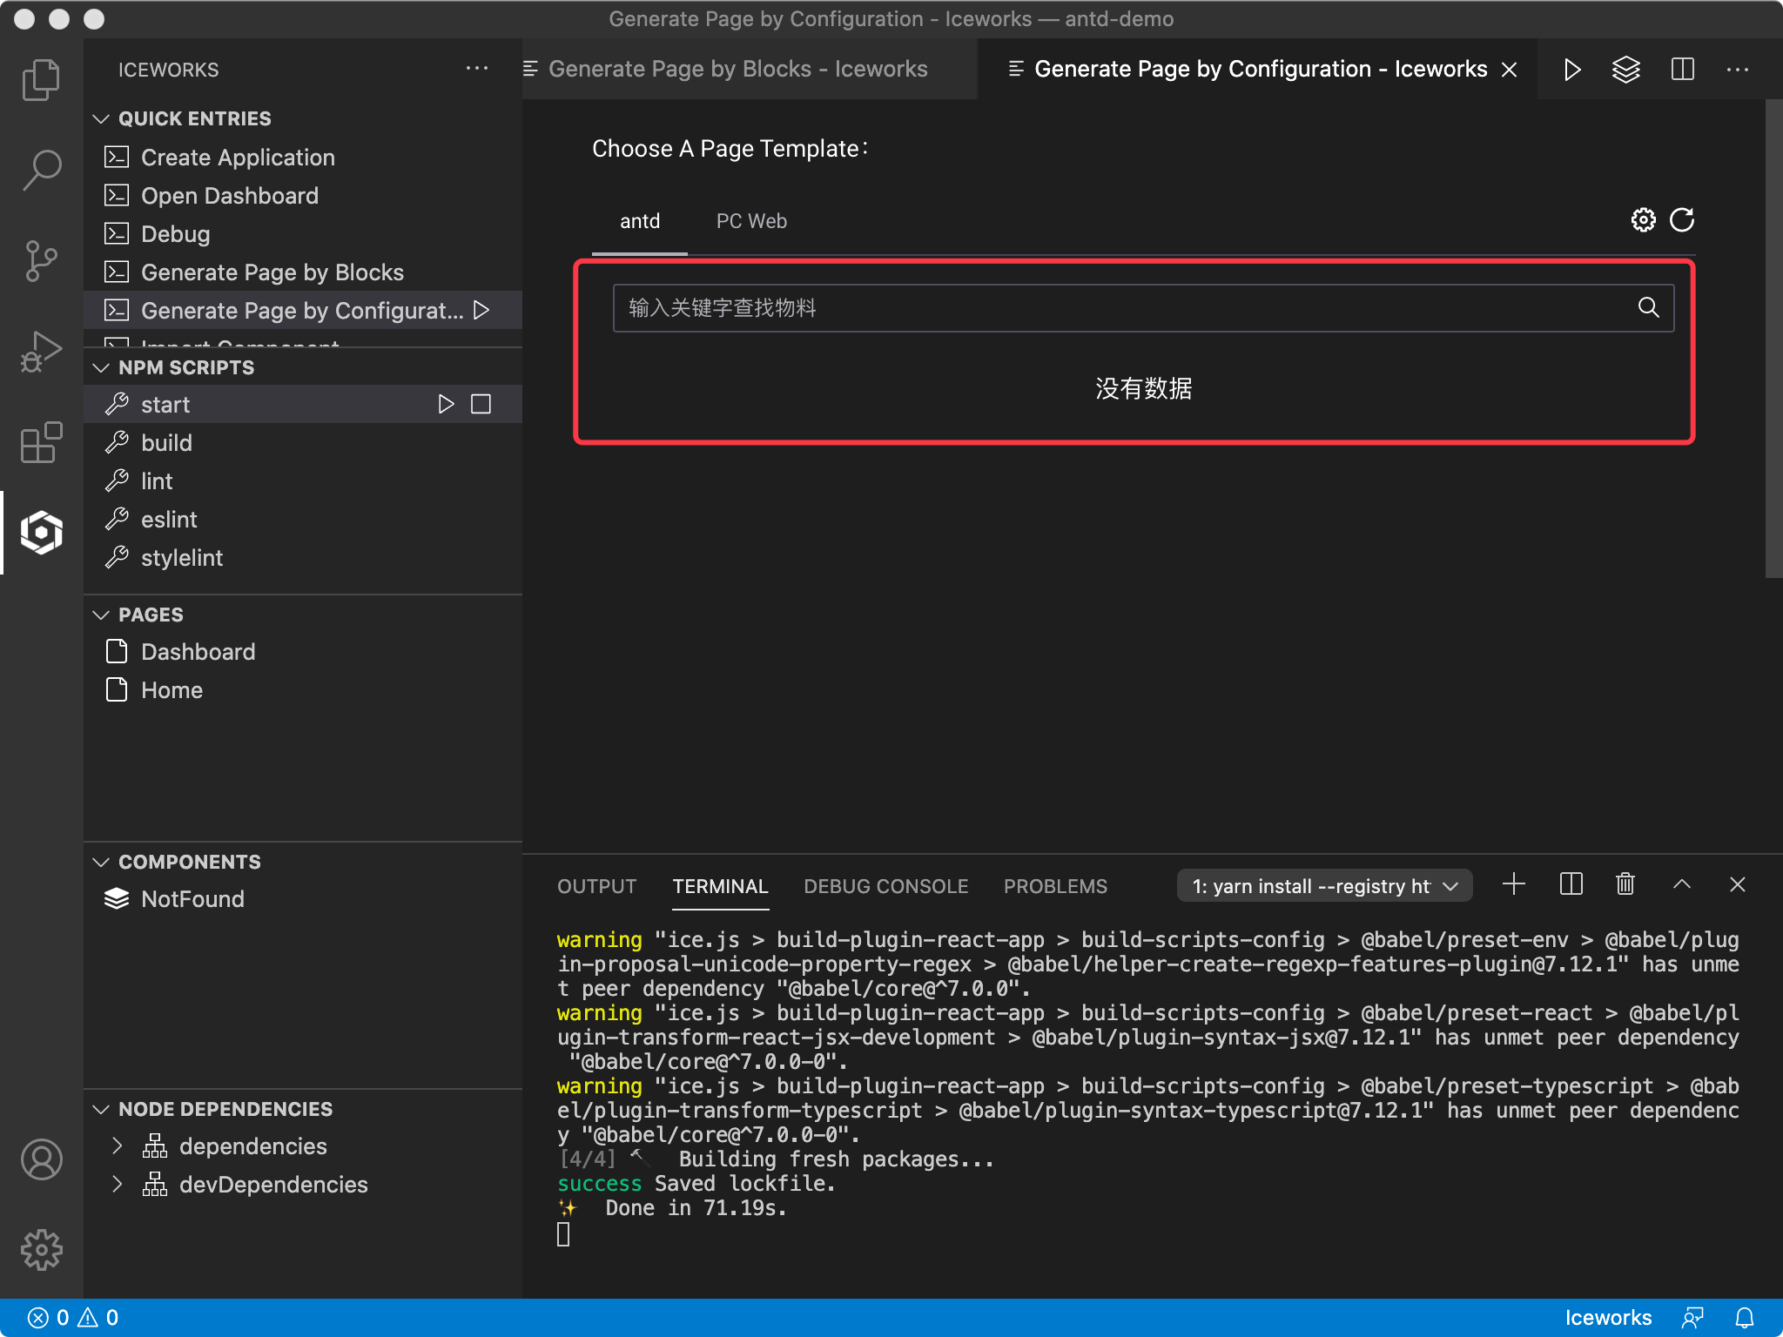Open the Search view in the activity bar
This screenshot has height=1337, width=1783.
tap(41, 169)
